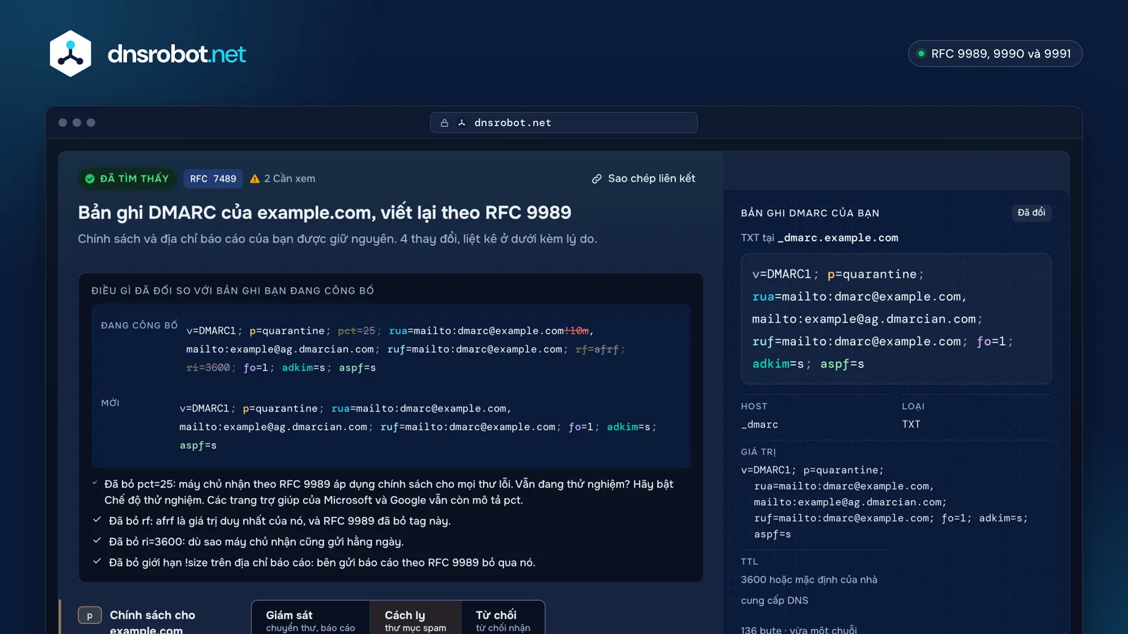The width and height of the screenshot is (1128, 634).
Task: Click checkmark next to Đã bỏ pct=25 item
Action: click(95, 483)
